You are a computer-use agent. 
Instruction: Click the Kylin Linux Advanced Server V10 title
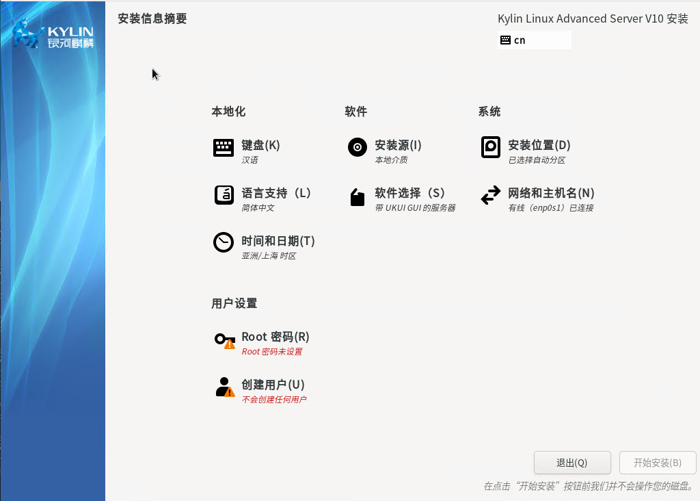pos(593,18)
